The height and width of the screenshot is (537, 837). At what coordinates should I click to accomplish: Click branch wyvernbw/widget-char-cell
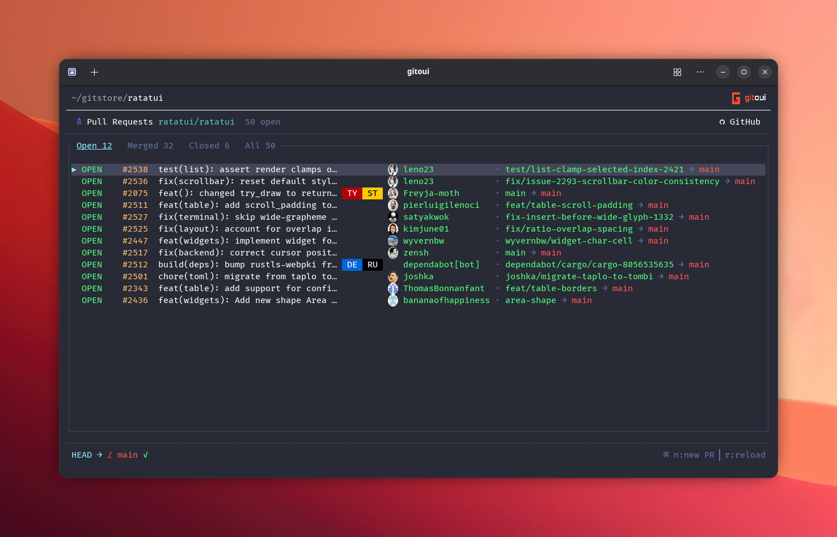click(569, 241)
